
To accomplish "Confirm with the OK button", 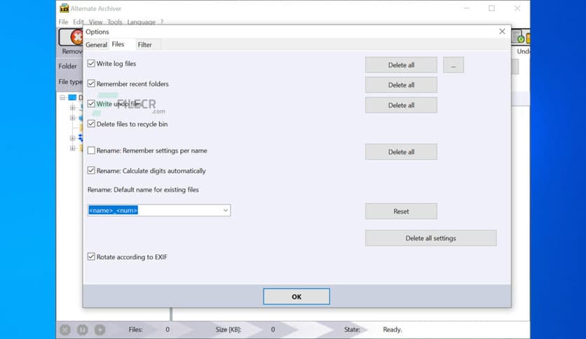I will coord(297,296).
